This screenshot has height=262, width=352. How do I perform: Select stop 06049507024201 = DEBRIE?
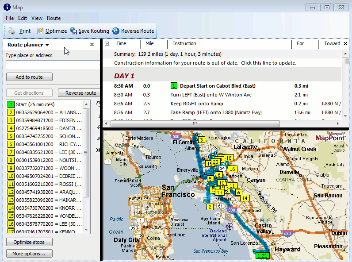coord(45,176)
